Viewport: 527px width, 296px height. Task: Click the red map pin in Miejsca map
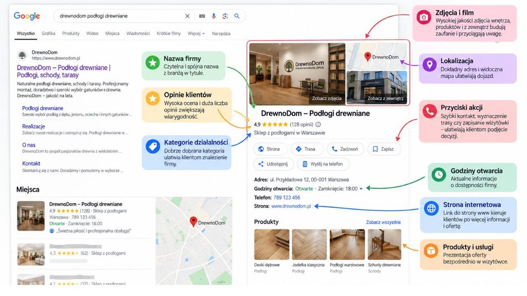coord(194,221)
